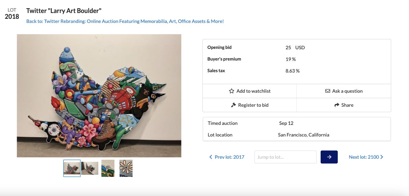Select the second angled-view thumbnail
This screenshot has width=409, height=196.
pos(90,168)
